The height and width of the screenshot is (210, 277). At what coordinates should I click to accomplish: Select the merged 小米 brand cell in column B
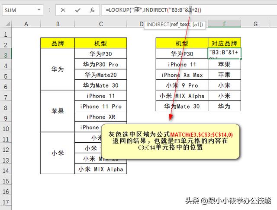tap(58, 153)
